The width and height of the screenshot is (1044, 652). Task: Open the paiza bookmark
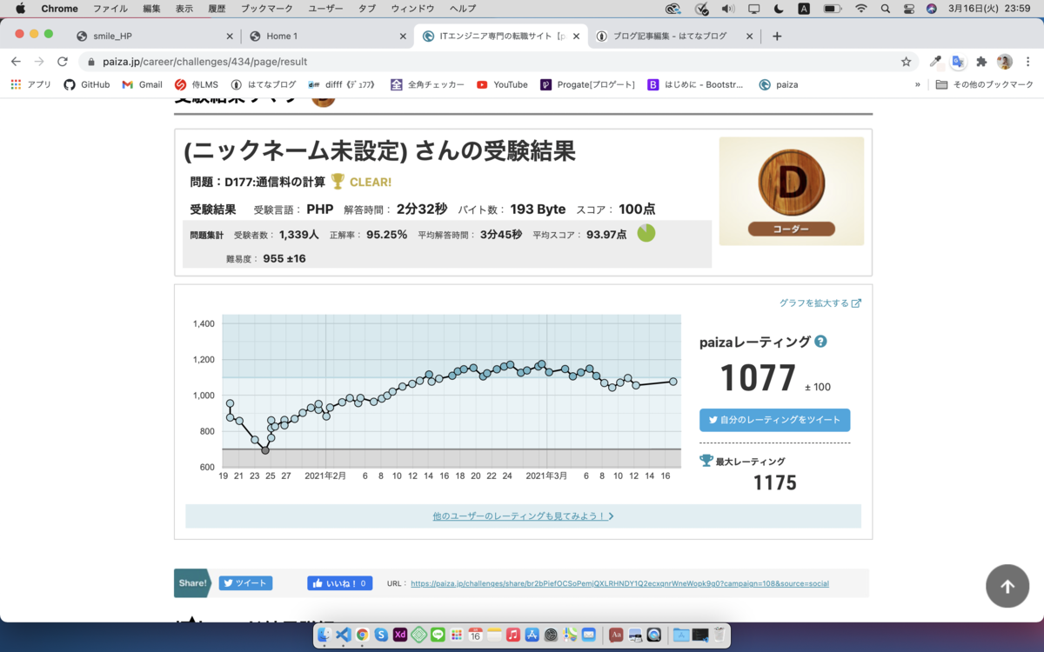point(778,84)
